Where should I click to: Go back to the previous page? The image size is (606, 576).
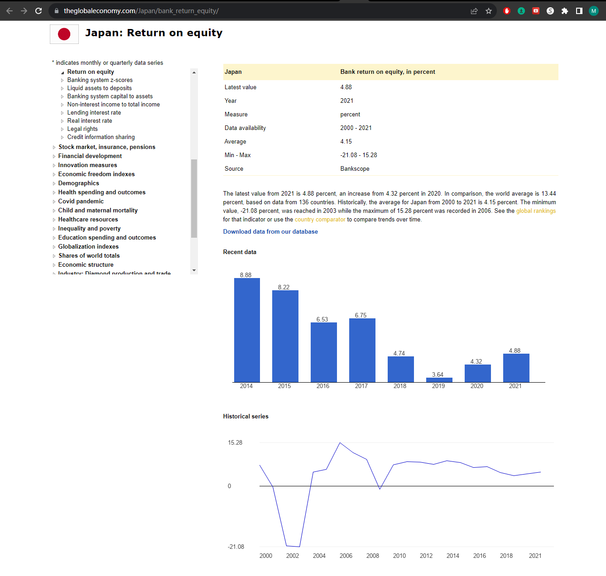pyautogui.click(x=10, y=11)
